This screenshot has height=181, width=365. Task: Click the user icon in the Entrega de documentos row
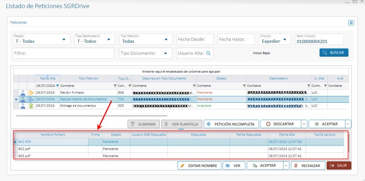pyautogui.click(x=23, y=106)
